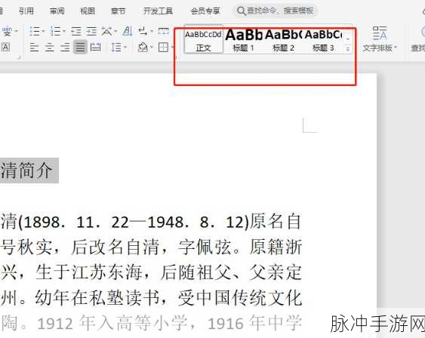Click the command search box
The image size is (425, 338).
point(275,11)
